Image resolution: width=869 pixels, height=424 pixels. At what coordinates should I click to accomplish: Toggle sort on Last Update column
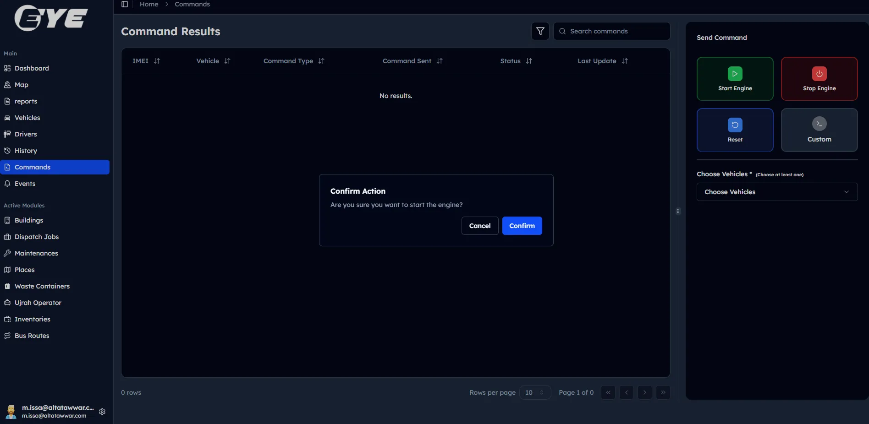pos(625,61)
